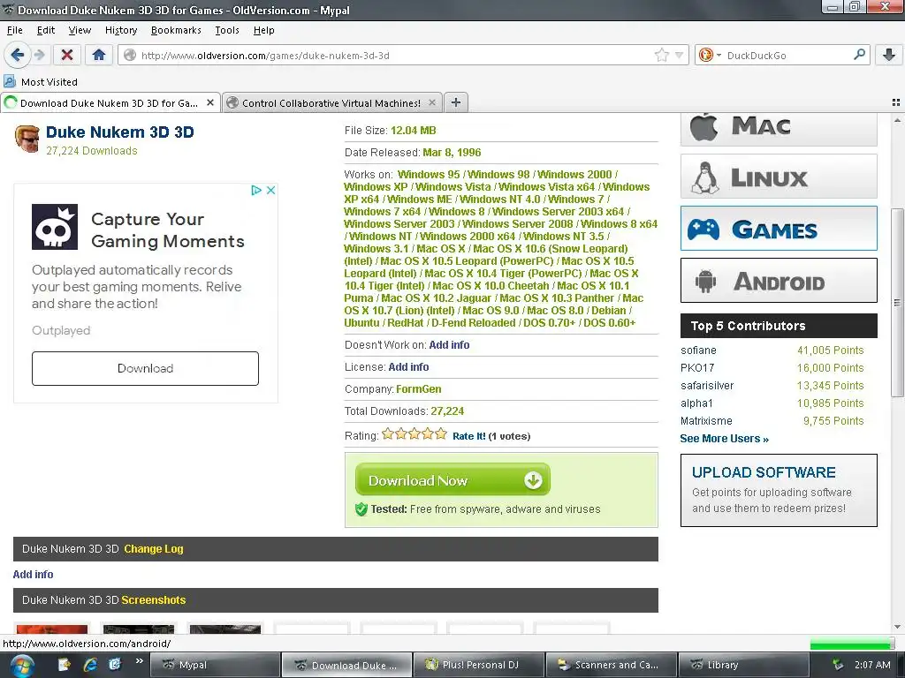Open the FormGen company link
This screenshot has width=905, height=678.
pos(418,389)
